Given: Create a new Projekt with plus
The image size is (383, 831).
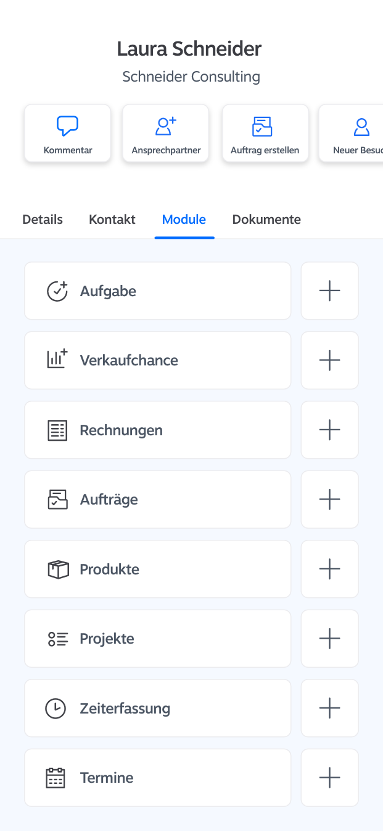Looking at the screenshot, I should tap(329, 639).
